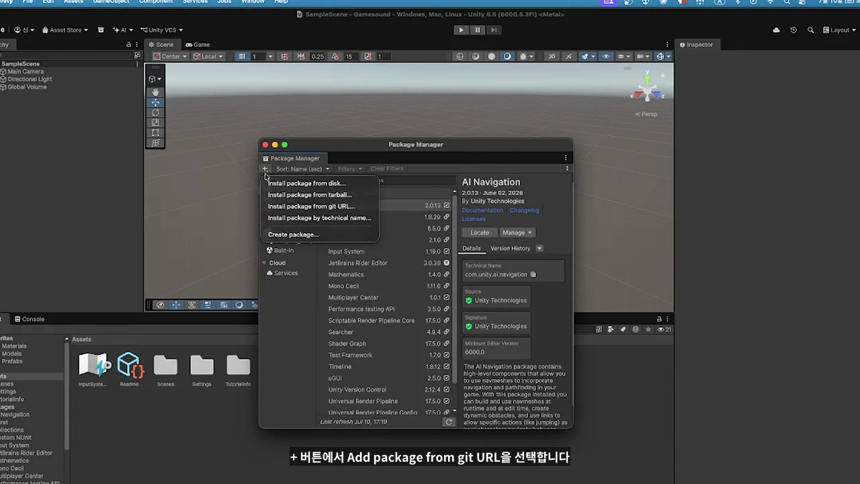Toggle scene visibility eye in toolbar
The height and width of the screenshot is (484, 860).
606,56
